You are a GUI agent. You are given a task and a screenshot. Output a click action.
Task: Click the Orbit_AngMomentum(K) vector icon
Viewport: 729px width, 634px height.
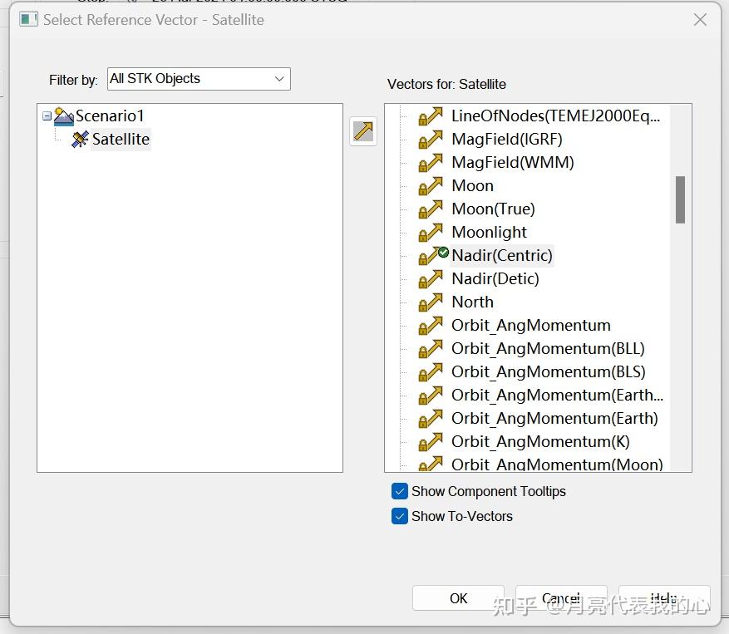click(431, 441)
